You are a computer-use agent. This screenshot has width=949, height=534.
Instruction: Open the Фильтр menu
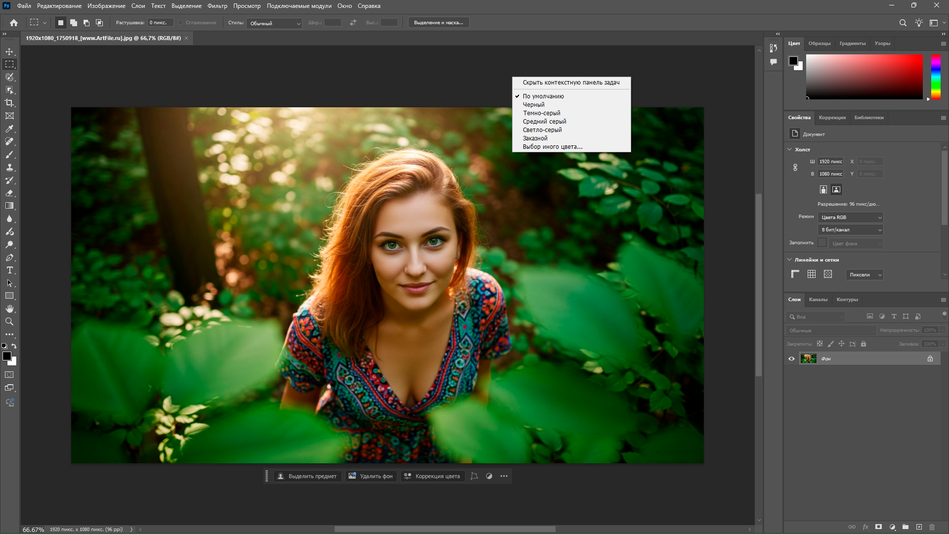coord(217,6)
